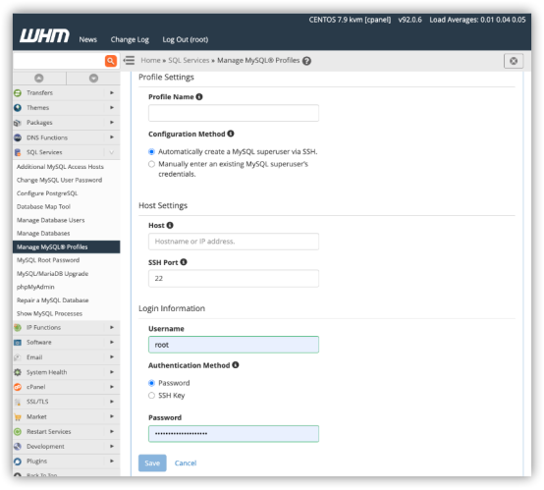The height and width of the screenshot is (490, 544).
Task: Expand the Transfers menu arrow
Action: click(112, 93)
